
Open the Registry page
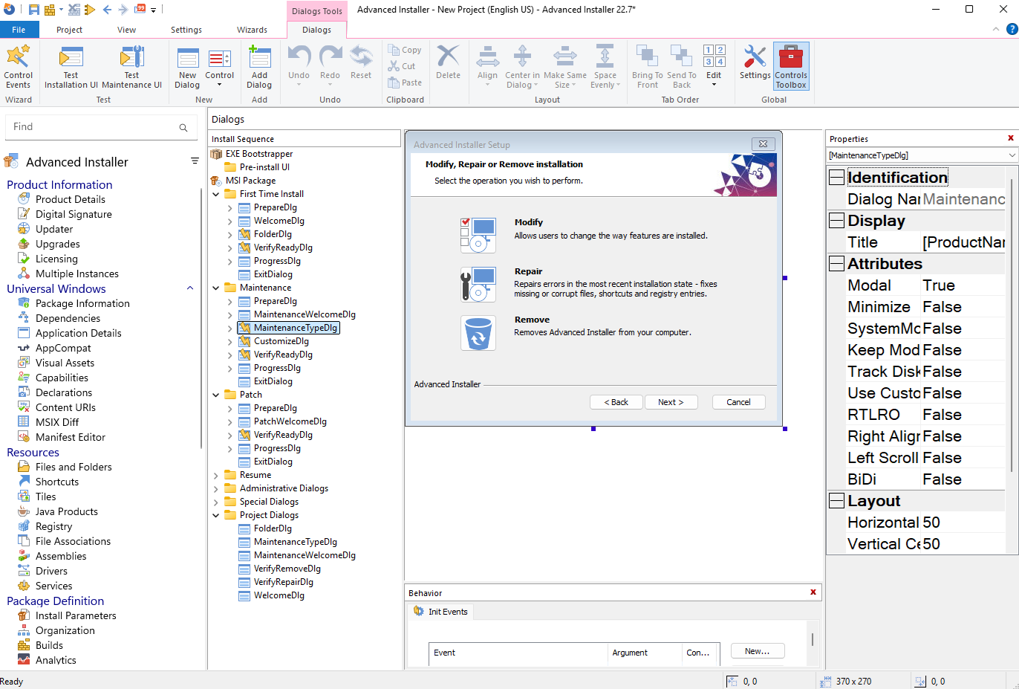(x=53, y=526)
